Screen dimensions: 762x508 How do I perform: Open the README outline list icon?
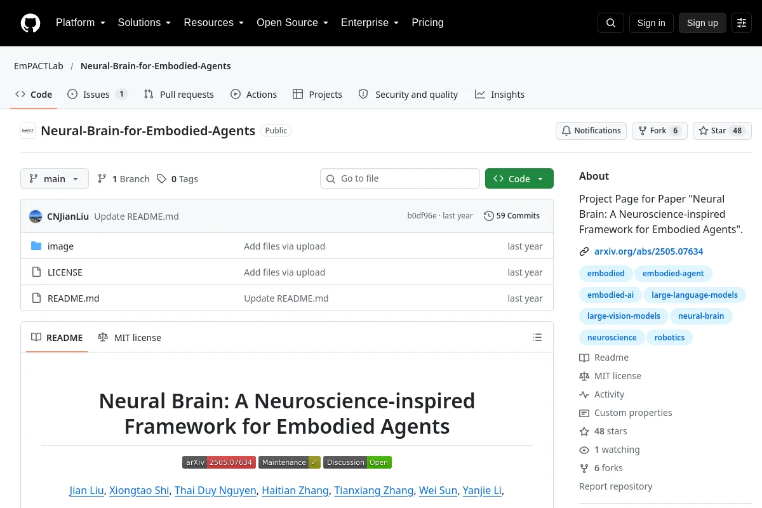[537, 338]
